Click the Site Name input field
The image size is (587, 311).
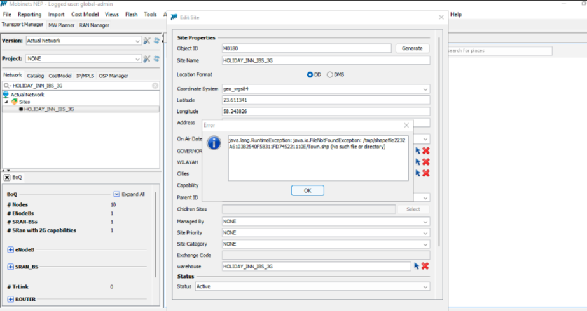[x=325, y=61]
